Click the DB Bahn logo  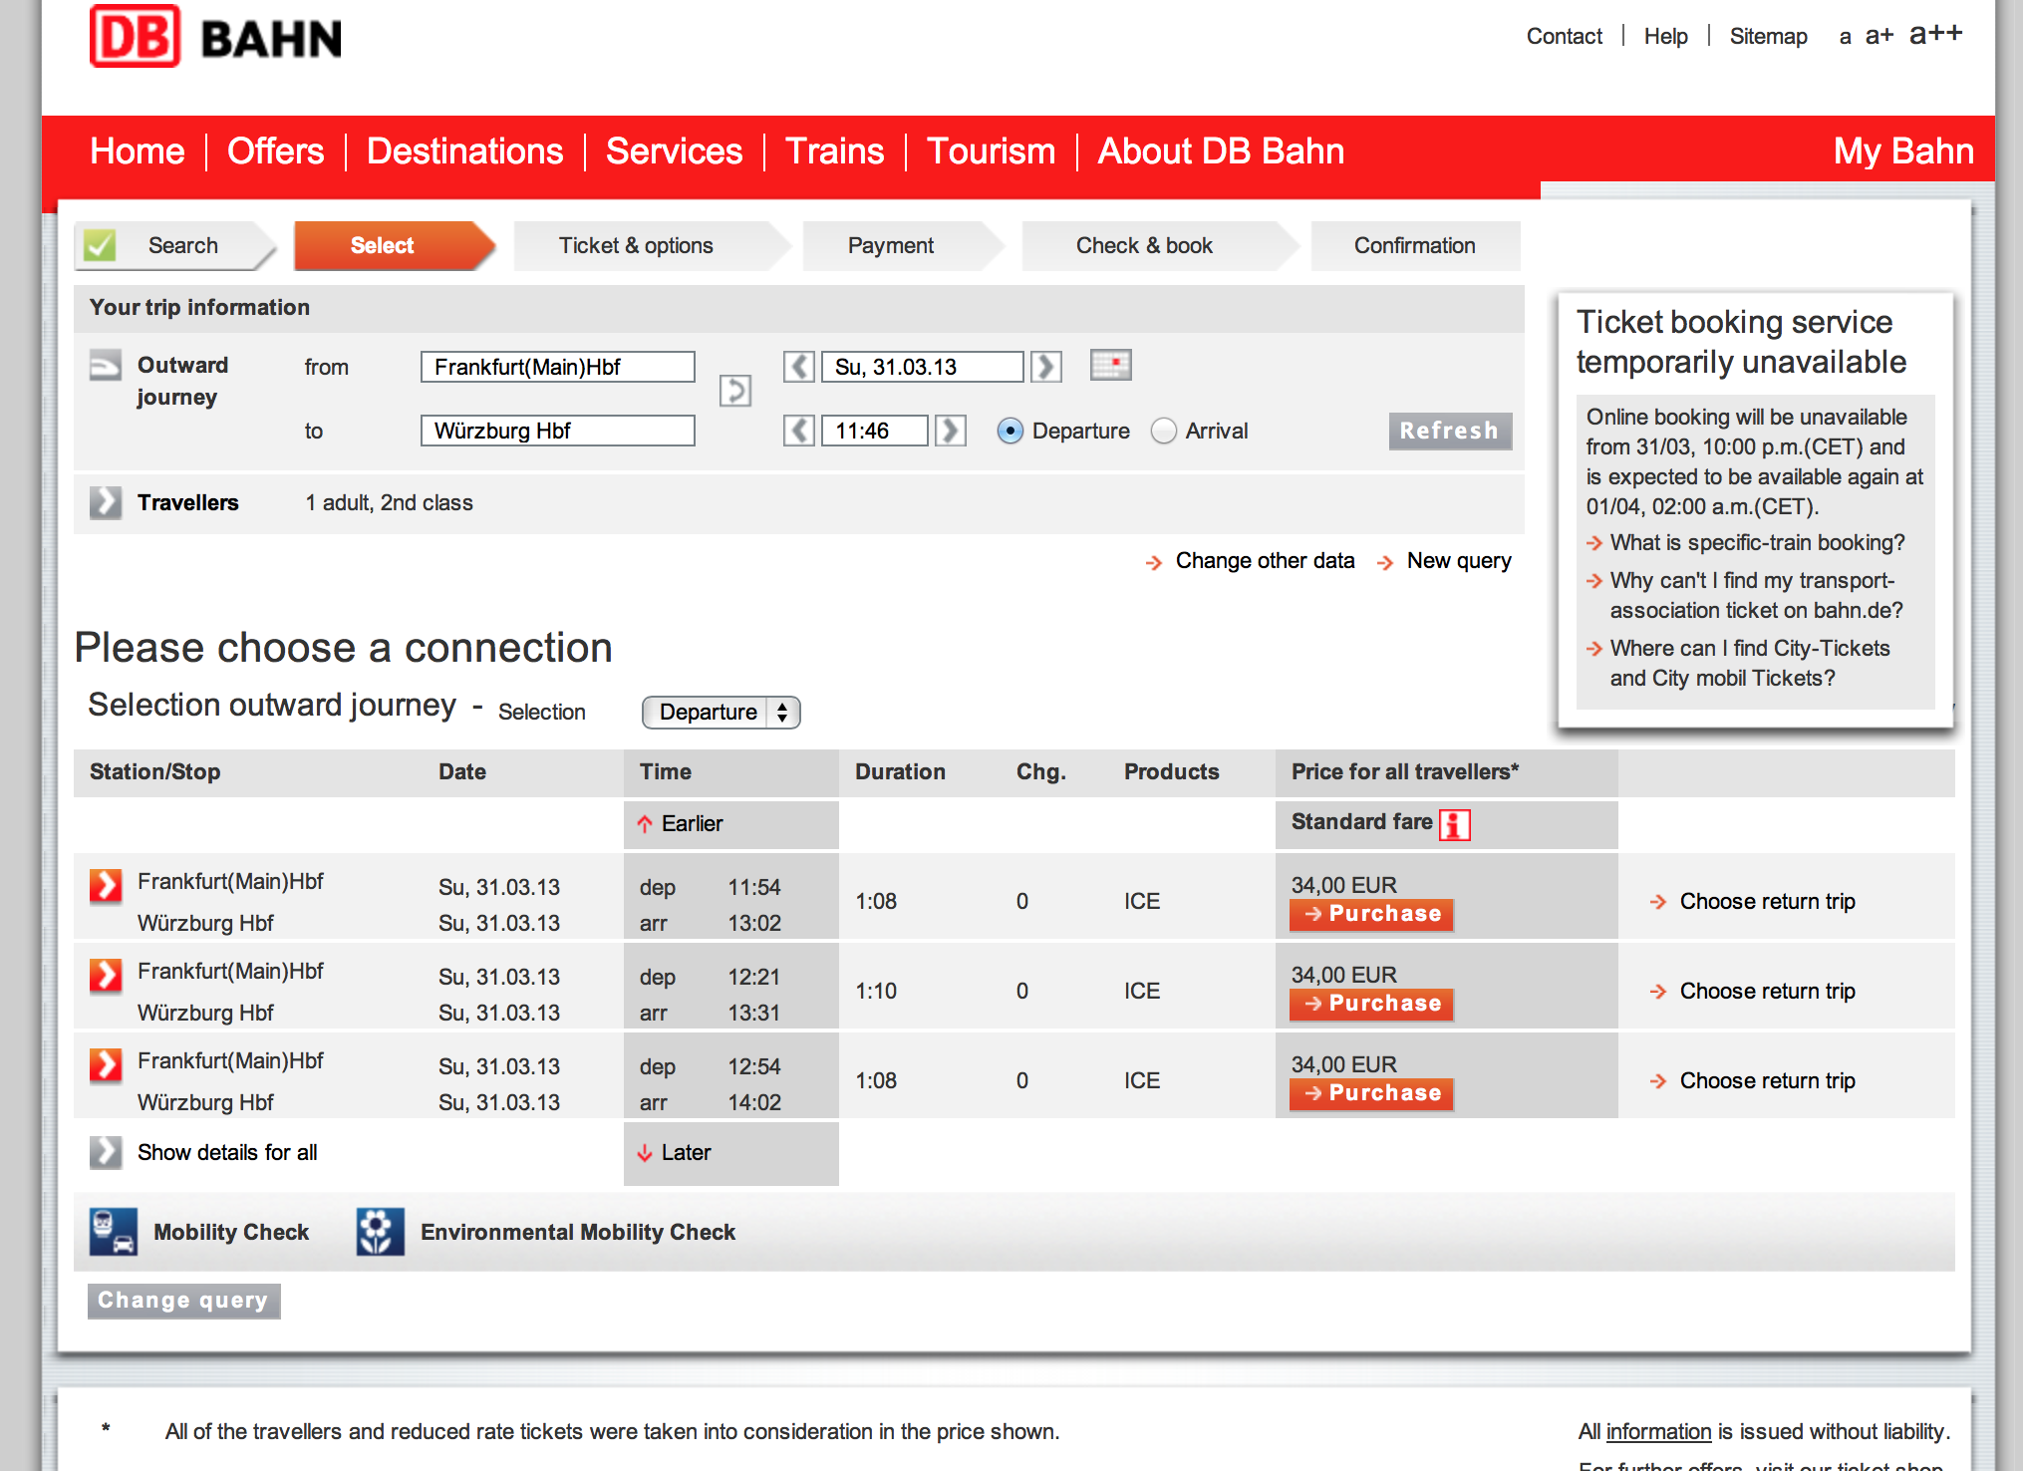point(215,37)
